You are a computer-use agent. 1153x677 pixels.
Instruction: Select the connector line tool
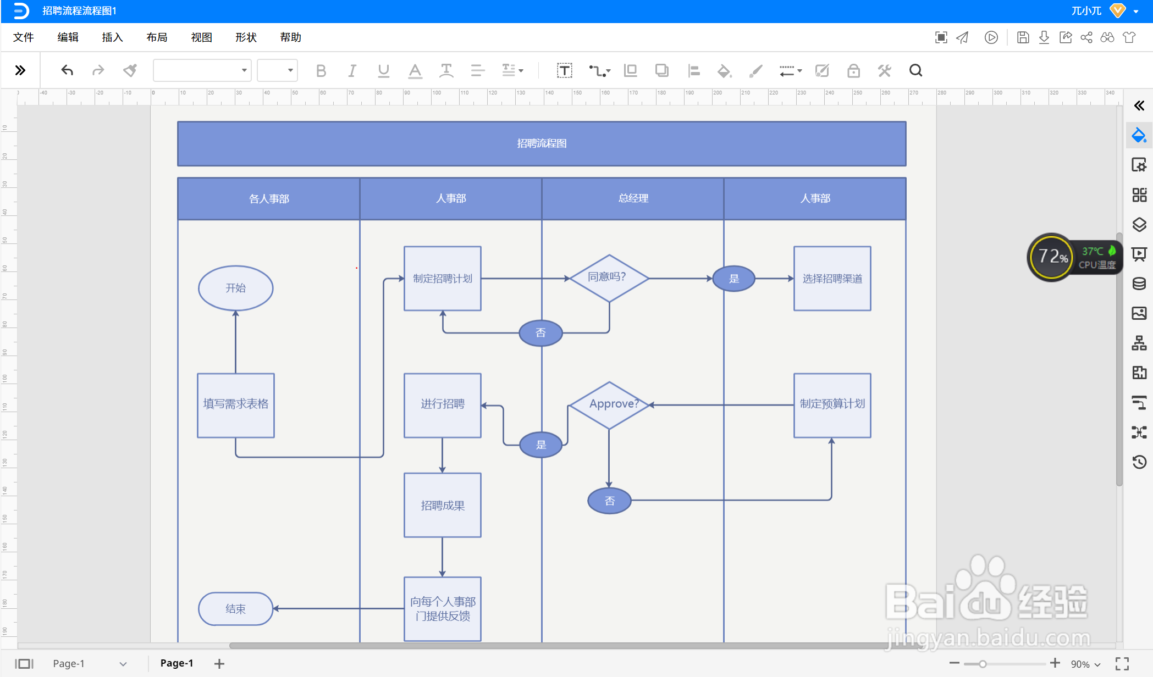599,70
